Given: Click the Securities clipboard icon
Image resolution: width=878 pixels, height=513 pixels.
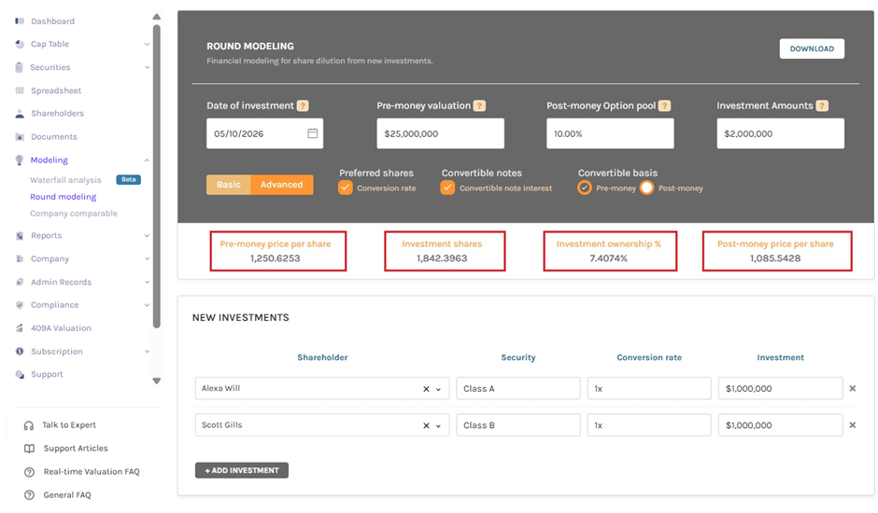Looking at the screenshot, I should (x=20, y=67).
